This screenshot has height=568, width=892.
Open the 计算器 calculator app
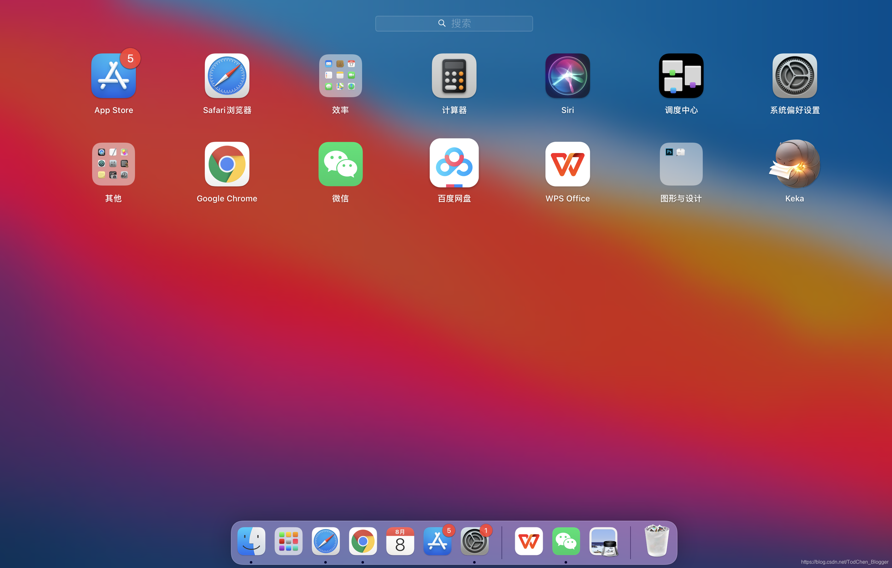pyautogui.click(x=454, y=76)
